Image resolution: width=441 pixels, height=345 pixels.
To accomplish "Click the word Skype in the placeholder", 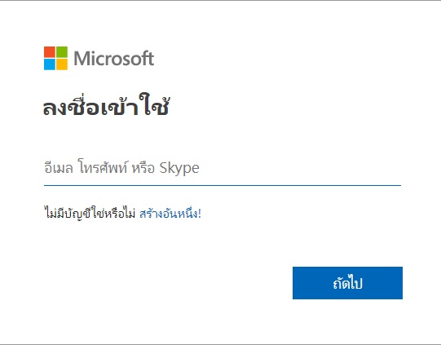I will (179, 169).
